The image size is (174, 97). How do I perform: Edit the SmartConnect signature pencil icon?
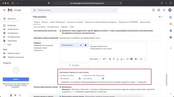(x=81, y=45)
